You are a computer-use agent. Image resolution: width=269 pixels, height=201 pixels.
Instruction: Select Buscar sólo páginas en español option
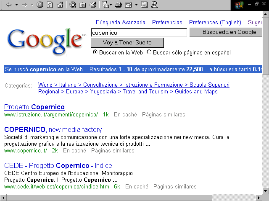coord(149,52)
